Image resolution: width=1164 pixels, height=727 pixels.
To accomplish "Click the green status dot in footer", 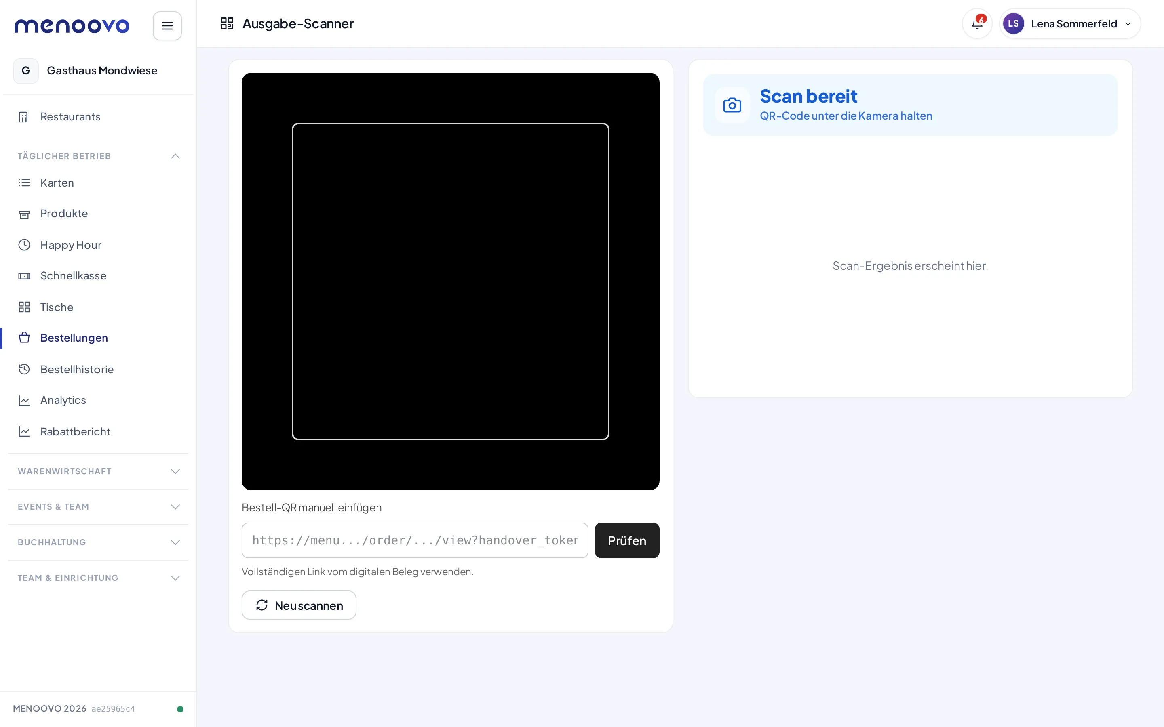I will 180,709.
